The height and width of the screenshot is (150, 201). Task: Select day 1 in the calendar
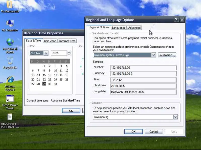pos(44,66)
